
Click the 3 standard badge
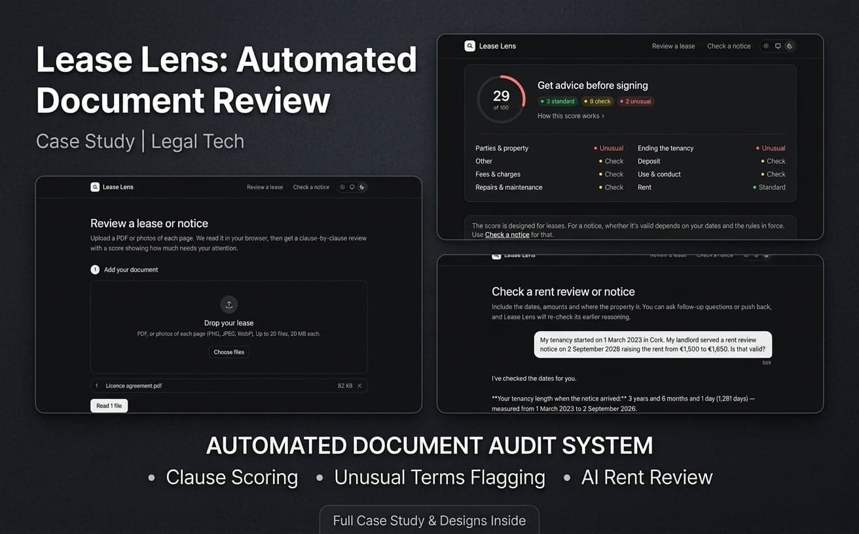pos(558,101)
